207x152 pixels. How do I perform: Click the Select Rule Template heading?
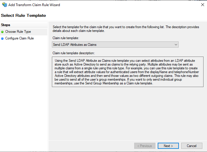(23, 15)
